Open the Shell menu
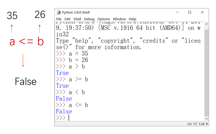Screen dimensions: 216x134 (x=77, y=19)
